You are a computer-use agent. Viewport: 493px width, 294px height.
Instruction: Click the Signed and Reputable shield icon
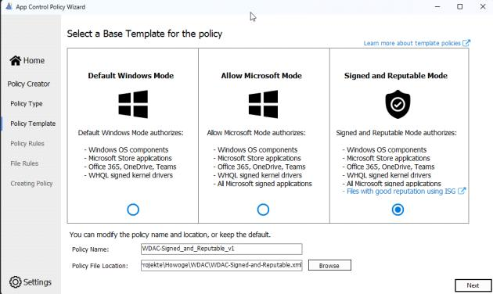[x=398, y=104]
